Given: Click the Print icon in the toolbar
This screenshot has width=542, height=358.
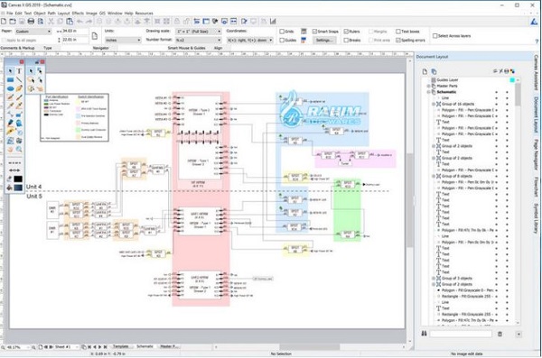Looking at the screenshot, I should point(31,22).
